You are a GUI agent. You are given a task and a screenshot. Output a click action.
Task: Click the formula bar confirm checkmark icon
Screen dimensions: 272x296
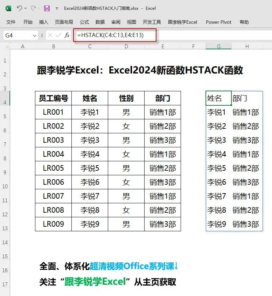58,35
